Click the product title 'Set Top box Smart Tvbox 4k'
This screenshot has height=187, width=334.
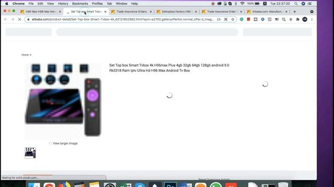coord(169,68)
